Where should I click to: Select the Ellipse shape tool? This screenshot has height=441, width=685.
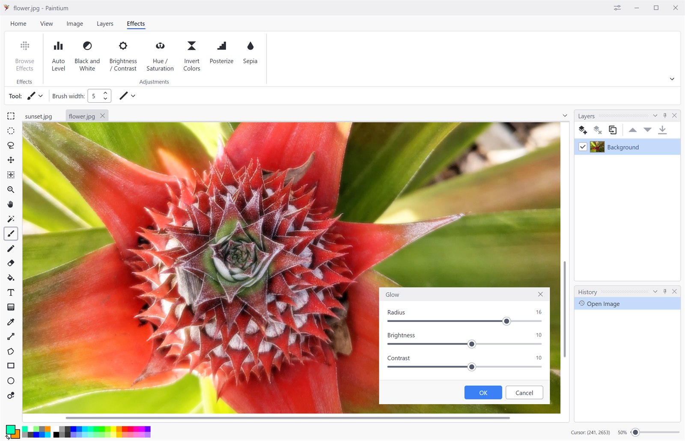click(11, 381)
